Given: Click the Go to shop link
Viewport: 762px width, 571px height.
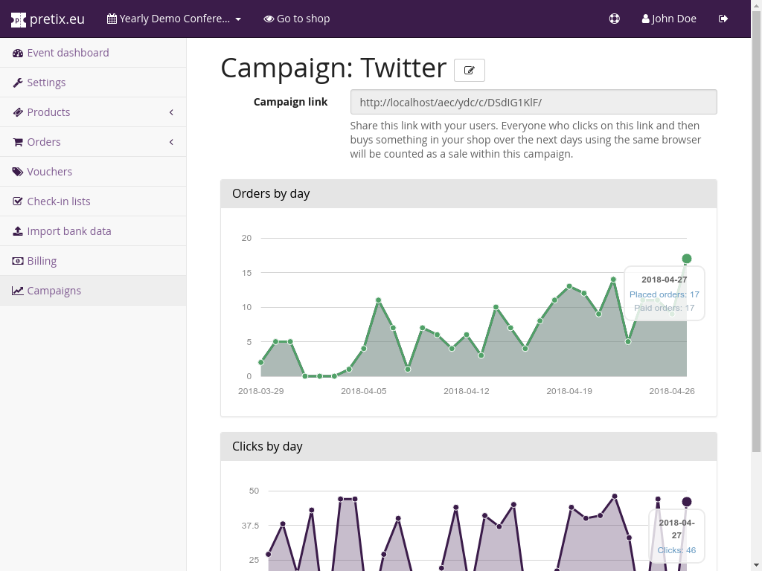Looking at the screenshot, I should (296, 19).
